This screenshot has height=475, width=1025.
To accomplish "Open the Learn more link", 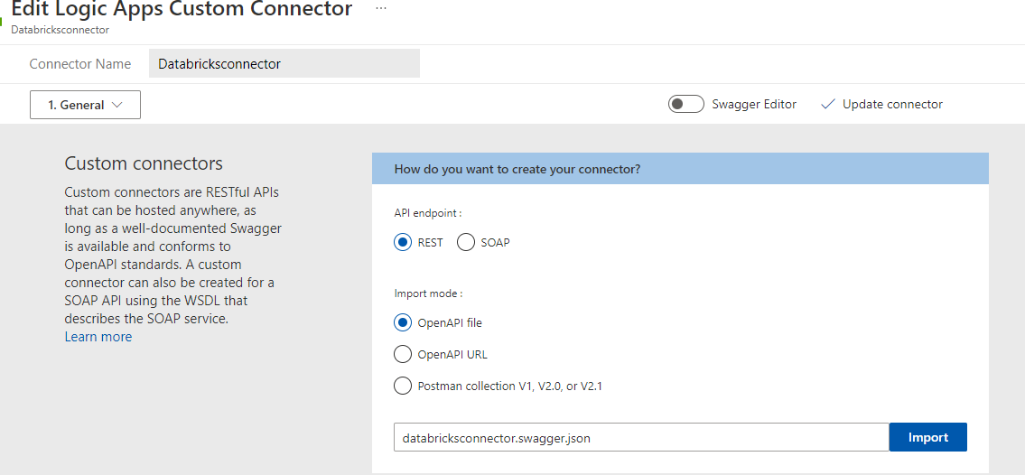I will 98,337.
